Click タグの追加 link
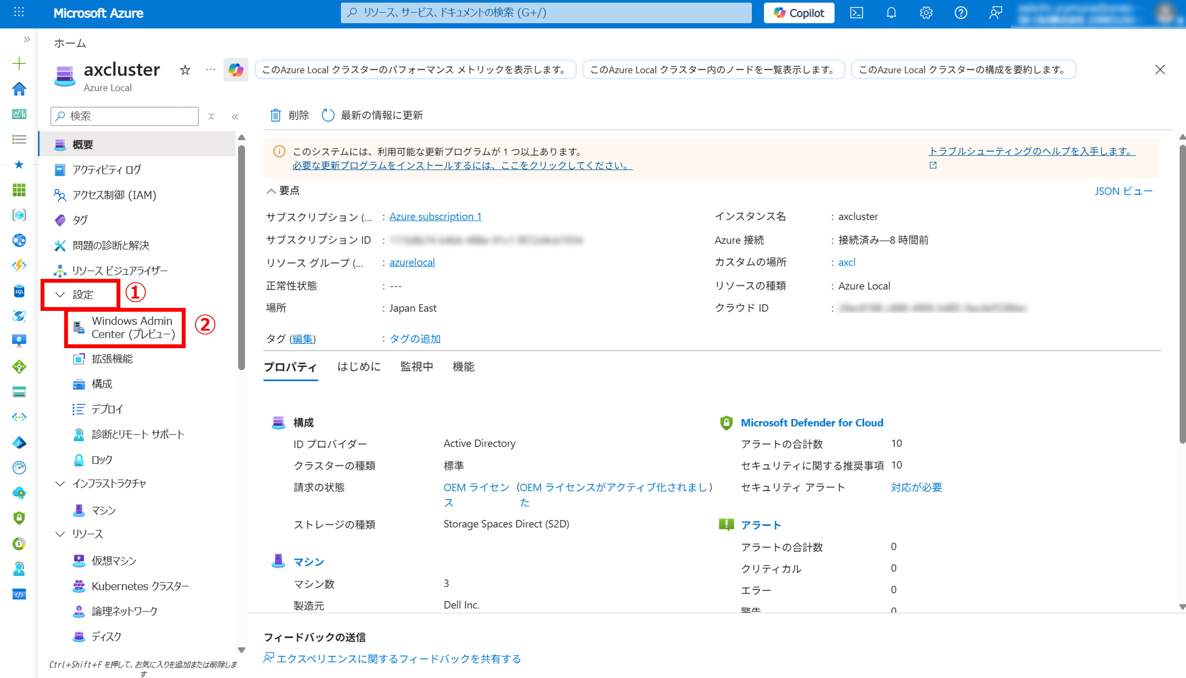The image size is (1186, 678). coord(415,339)
